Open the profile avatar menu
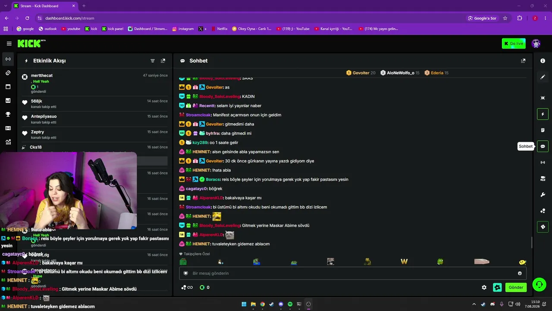Image resolution: width=552 pixels, height=311 pixels. pos(536,44)
